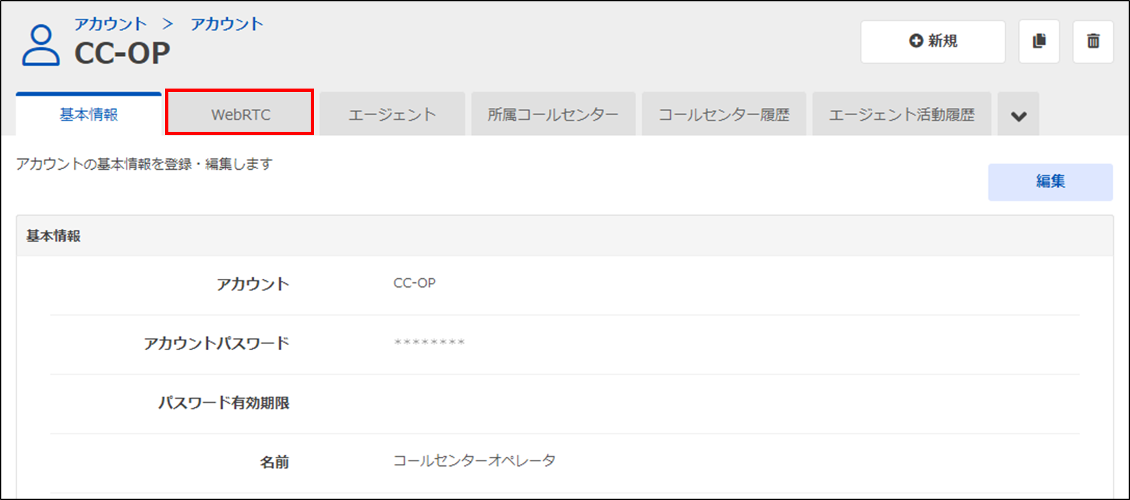Click the パスワード有効期限 field label
The height and width of the screenshot is (500, 1130).
tap(224, 403)
